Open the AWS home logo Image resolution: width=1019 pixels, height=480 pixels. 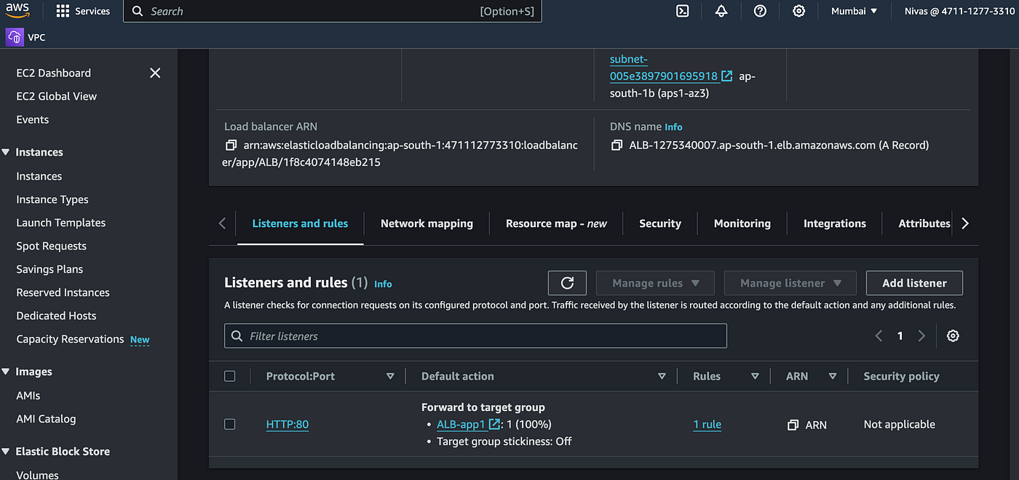(19, 11)
